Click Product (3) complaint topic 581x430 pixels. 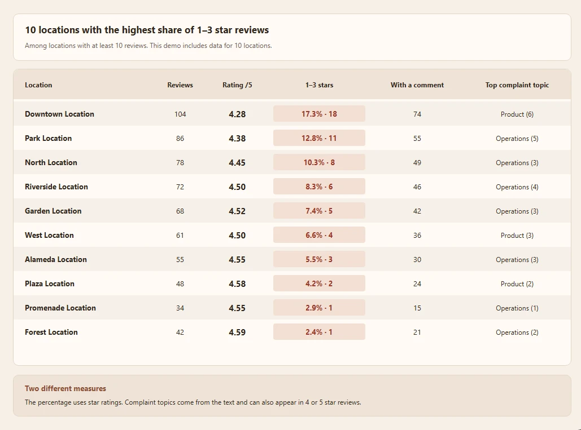tap(517, 235)
